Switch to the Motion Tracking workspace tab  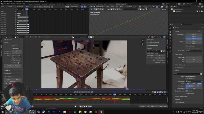[121, 4]
